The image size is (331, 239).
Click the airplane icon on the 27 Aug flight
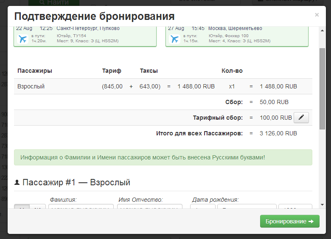pyautogui.click(x=174, y=39)
